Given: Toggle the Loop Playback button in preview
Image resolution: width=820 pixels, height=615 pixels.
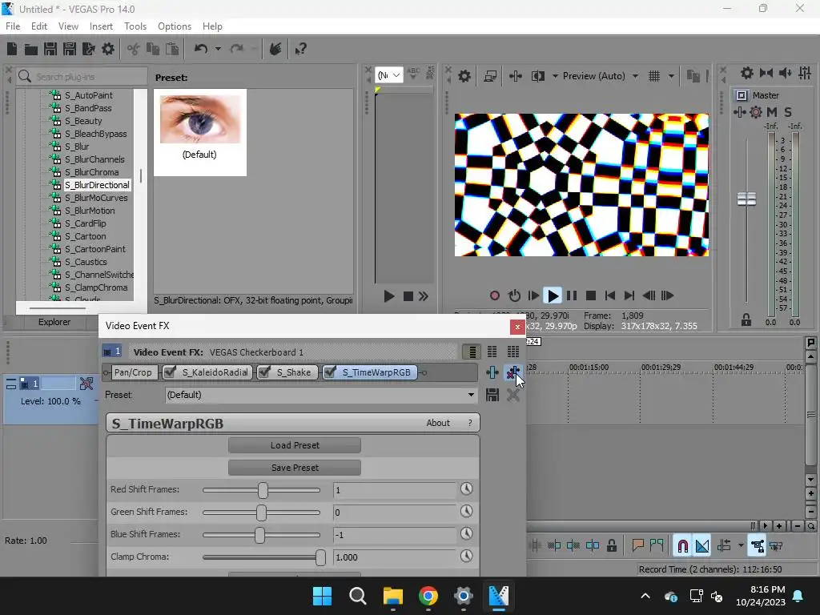Looking at the screenshot, I should tap(514, 296).
